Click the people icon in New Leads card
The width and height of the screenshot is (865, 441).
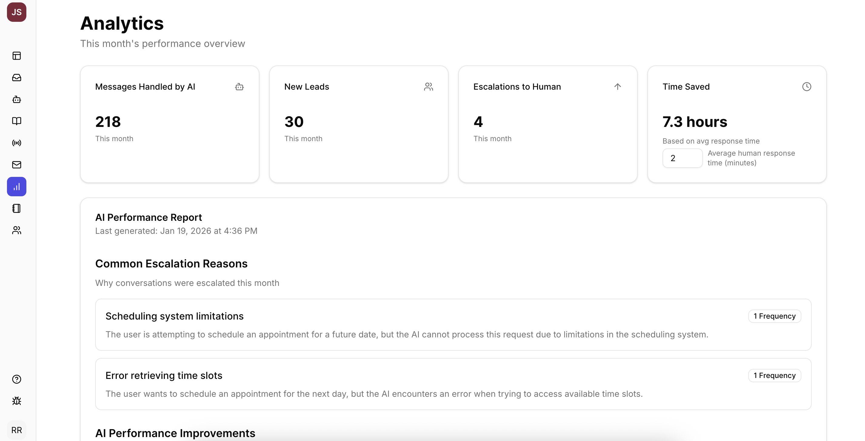click(x=429, y=87)
